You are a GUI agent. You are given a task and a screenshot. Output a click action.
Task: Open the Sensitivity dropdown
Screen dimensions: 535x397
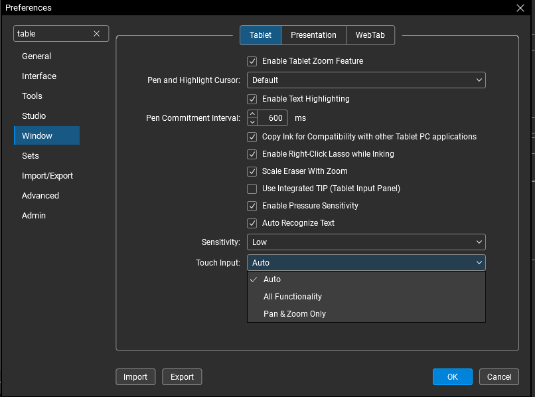click(366, 242)
